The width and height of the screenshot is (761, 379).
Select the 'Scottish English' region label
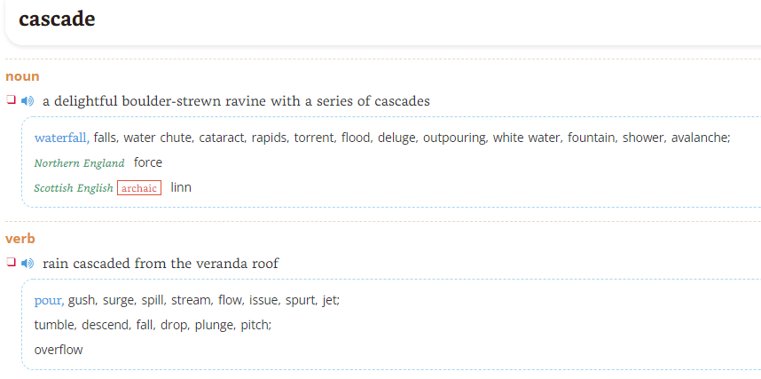(x=74, y=188)
